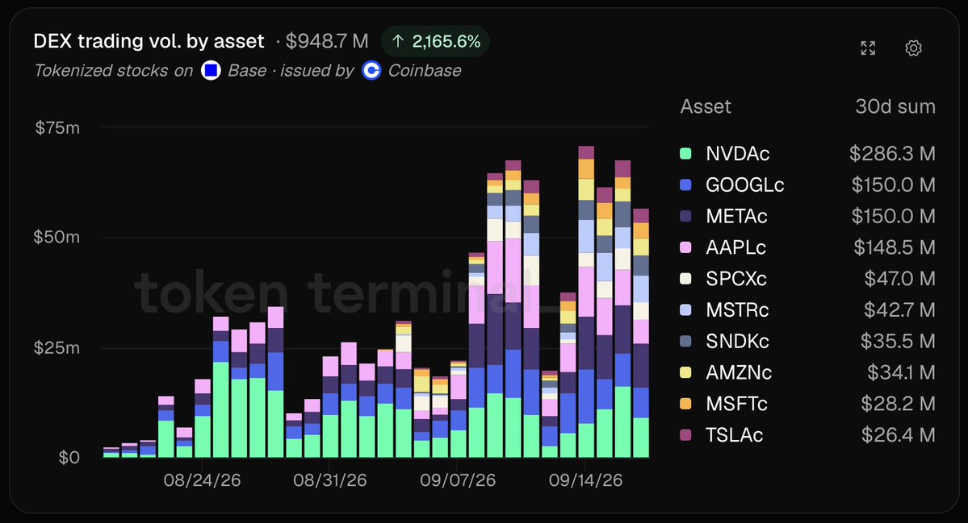Click the TSLAc asset label

(735, 435)
